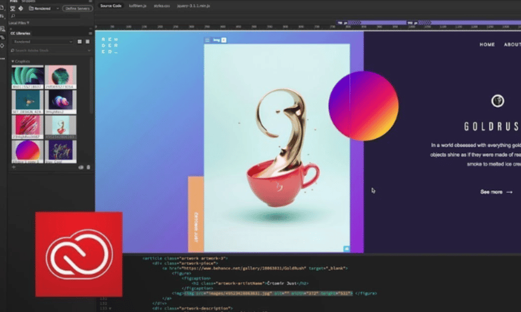
Task: Click the article class artwork code line
Action: (x=185, y=259)
